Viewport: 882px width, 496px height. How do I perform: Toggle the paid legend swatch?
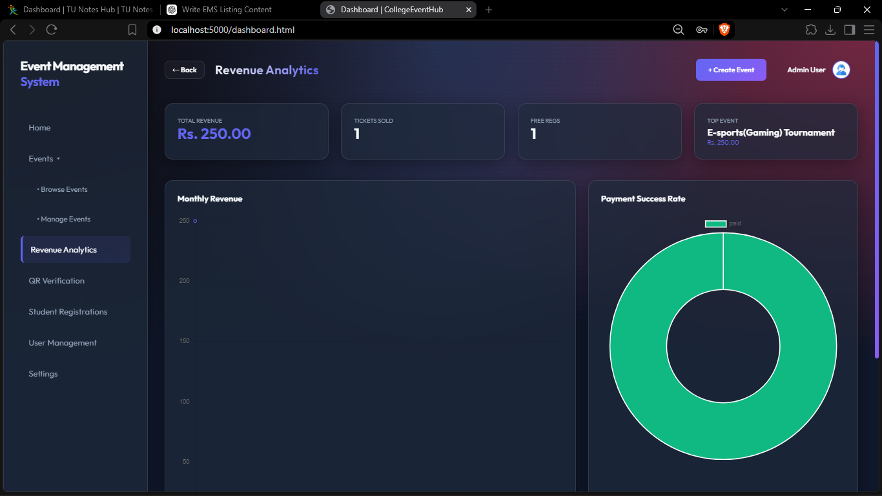[715, 223]
